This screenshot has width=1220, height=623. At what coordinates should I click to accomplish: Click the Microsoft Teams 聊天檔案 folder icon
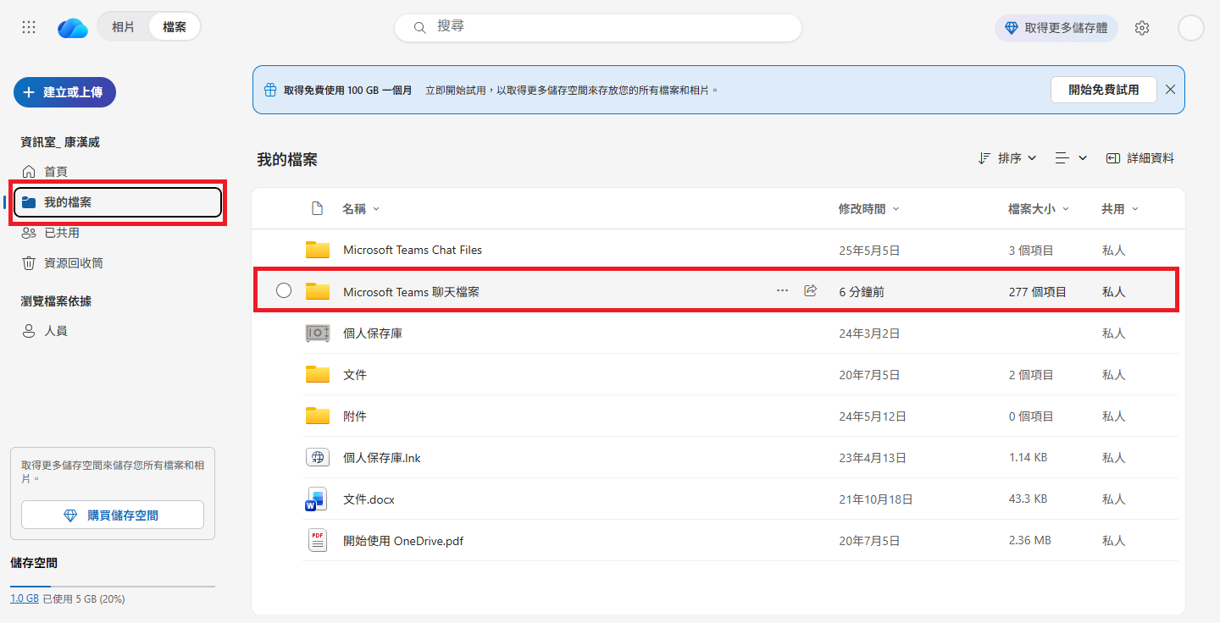[318, 291]
